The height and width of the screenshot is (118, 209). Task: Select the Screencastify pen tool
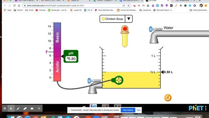pos(18,108)
